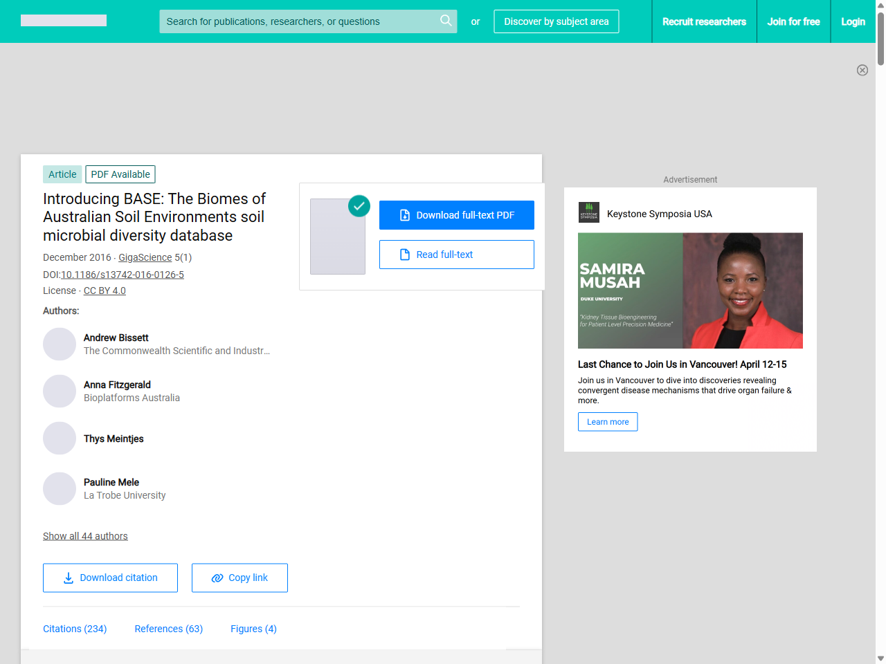Download the full-text PDF
This screenshot has width=886, height=664.
point(456,215)
